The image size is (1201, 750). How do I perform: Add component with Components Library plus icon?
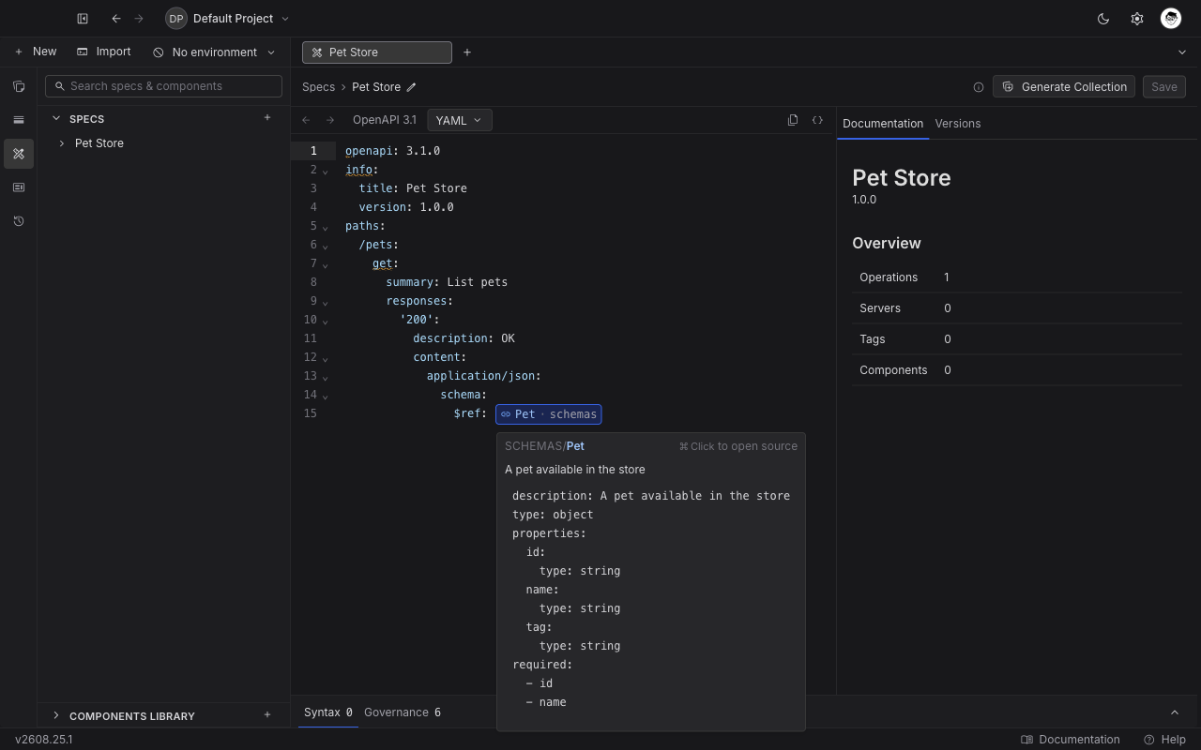tap(267, 715)
